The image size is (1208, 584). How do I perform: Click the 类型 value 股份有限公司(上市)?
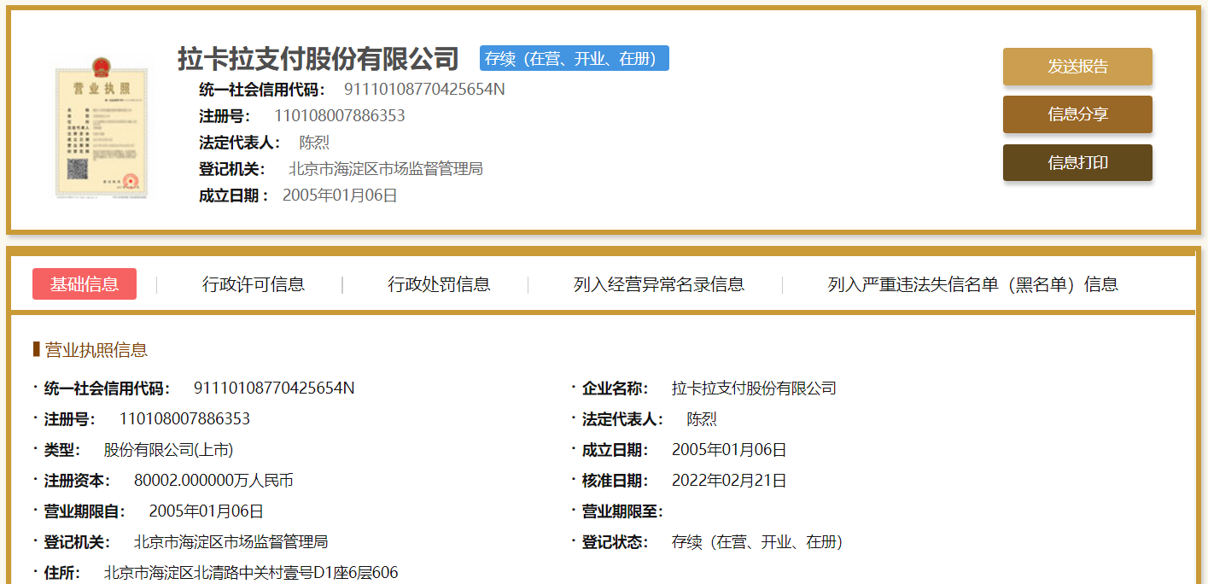pyautogui.click(x=168, y=450)
